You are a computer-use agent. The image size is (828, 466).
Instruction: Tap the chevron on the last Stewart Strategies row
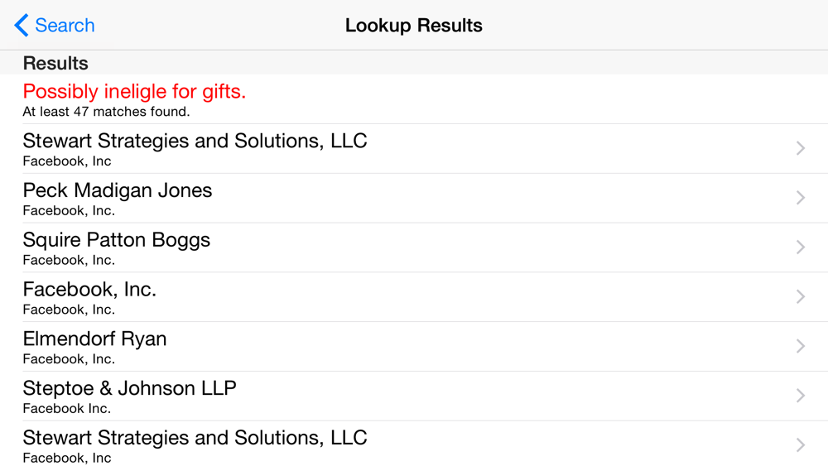point(800,445)
